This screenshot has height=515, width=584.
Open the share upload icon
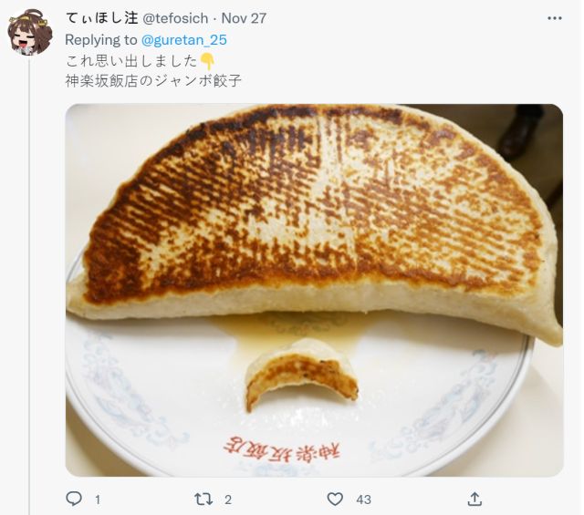click(474, 499)
